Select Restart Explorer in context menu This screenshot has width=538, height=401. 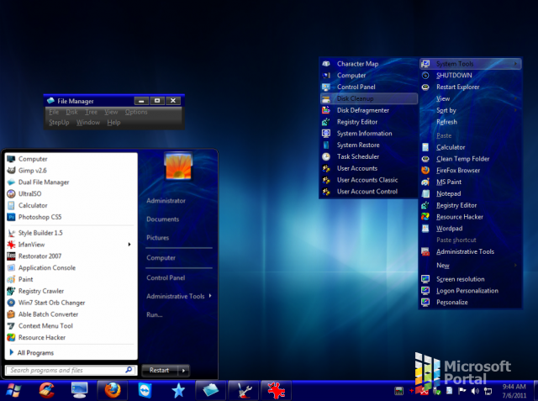click(471, 87)
